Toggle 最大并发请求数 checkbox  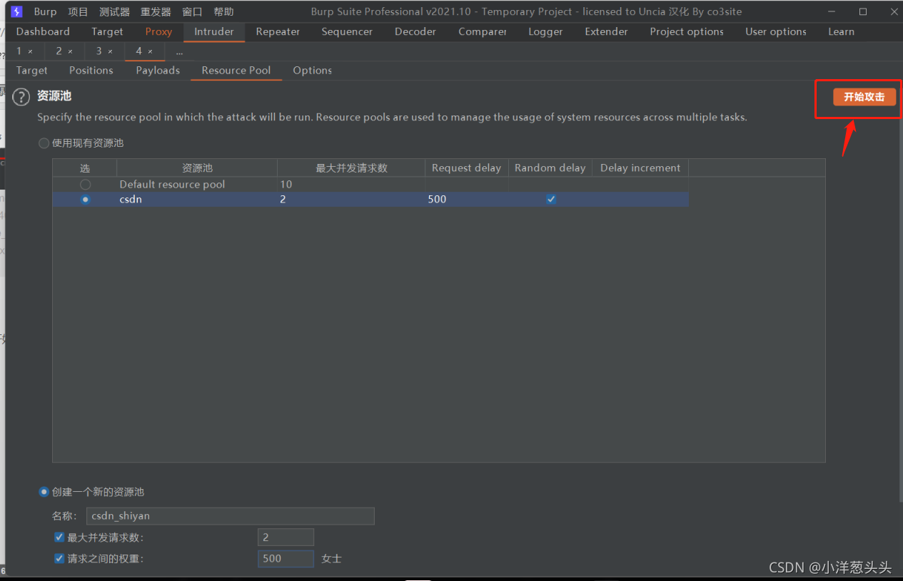[59, 538]
